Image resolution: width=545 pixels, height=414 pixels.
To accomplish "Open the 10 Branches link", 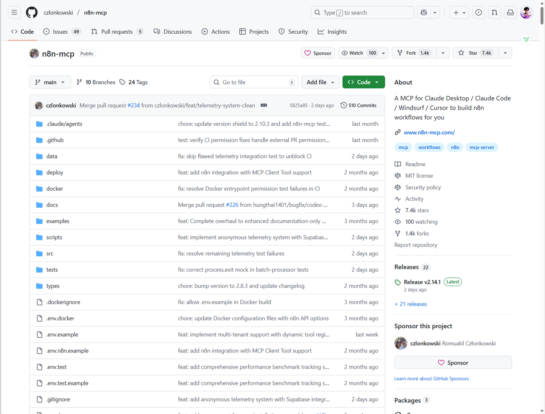I will click(96, 82).
